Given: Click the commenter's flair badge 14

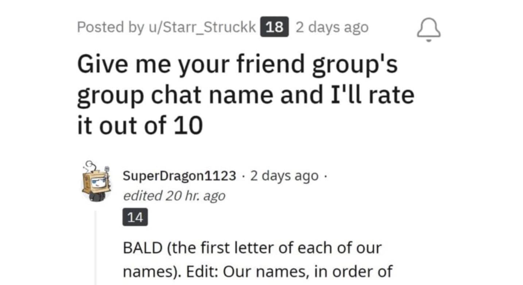Looking at the screenshot, I should tap(135, 217).
